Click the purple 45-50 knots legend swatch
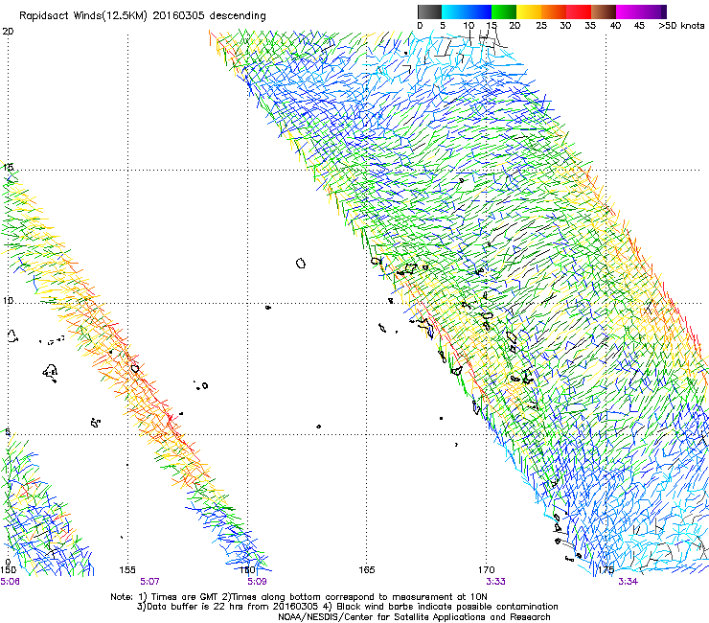 (x=653, y=12)
